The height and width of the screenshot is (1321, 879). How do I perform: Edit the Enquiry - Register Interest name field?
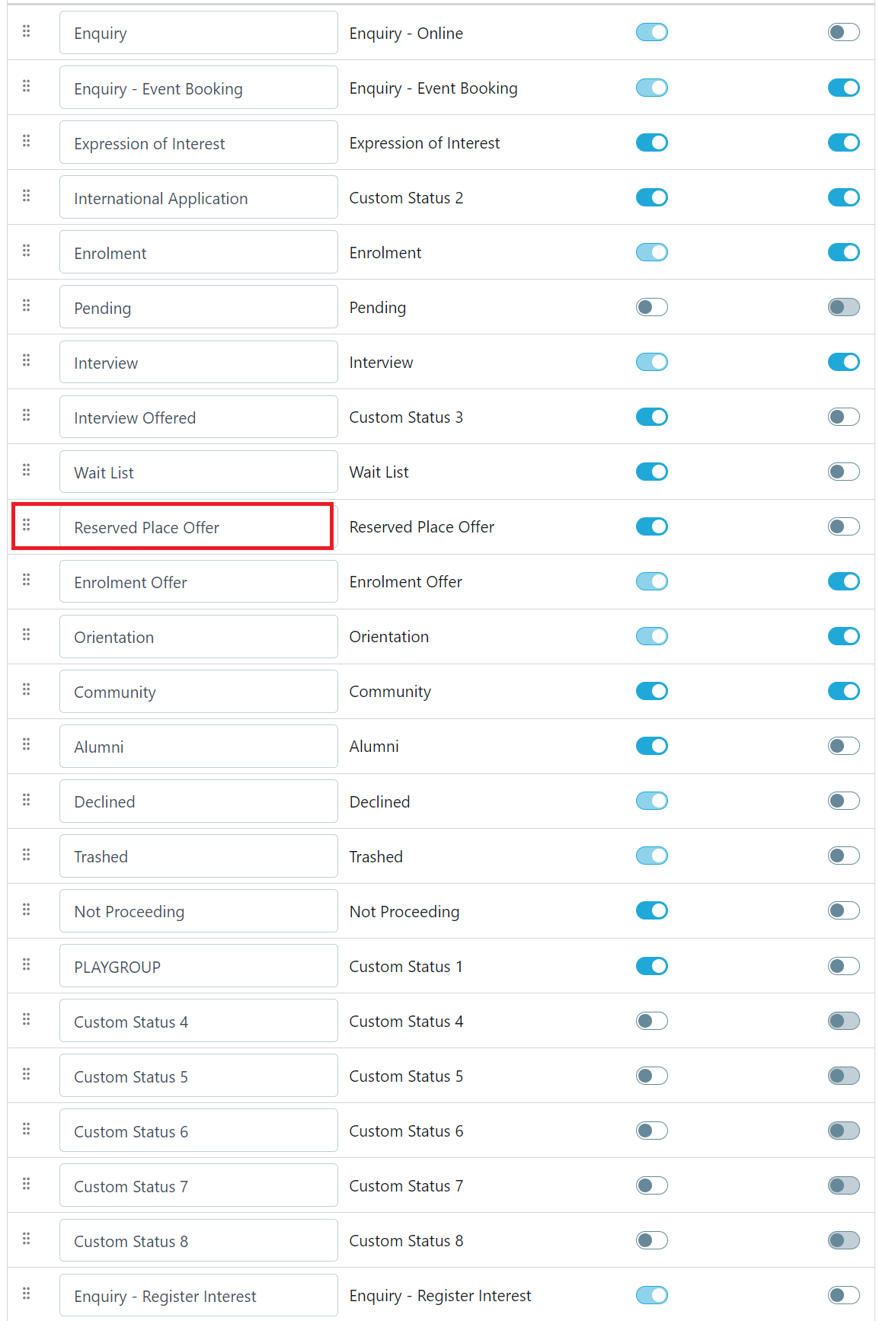(x=198, y=1295)
